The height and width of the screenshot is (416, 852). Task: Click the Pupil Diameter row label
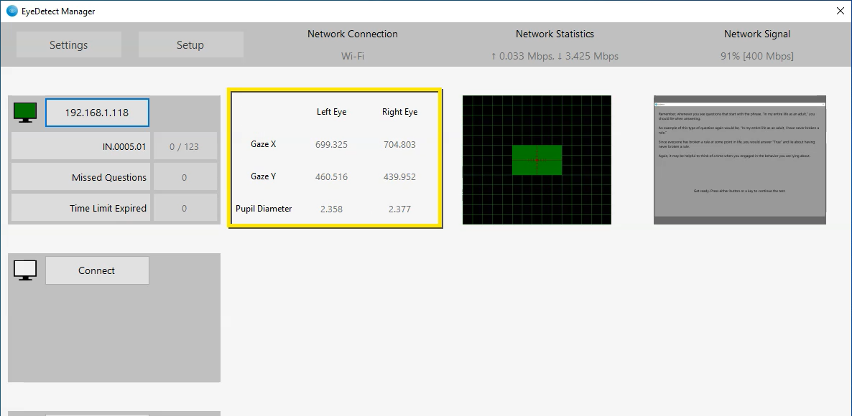coord(264,209)
